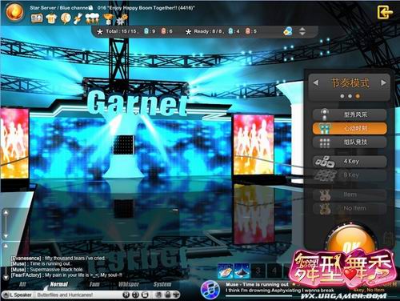Select the second page dot under mode title
Viewport: 400px width, 301px height.
pyautogui.click(x=350, y=96)
